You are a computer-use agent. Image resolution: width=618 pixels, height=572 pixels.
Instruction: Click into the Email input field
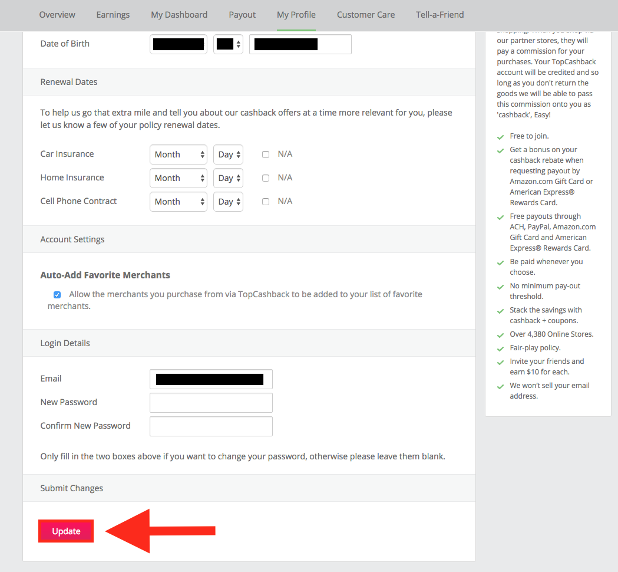pos(211,379)
